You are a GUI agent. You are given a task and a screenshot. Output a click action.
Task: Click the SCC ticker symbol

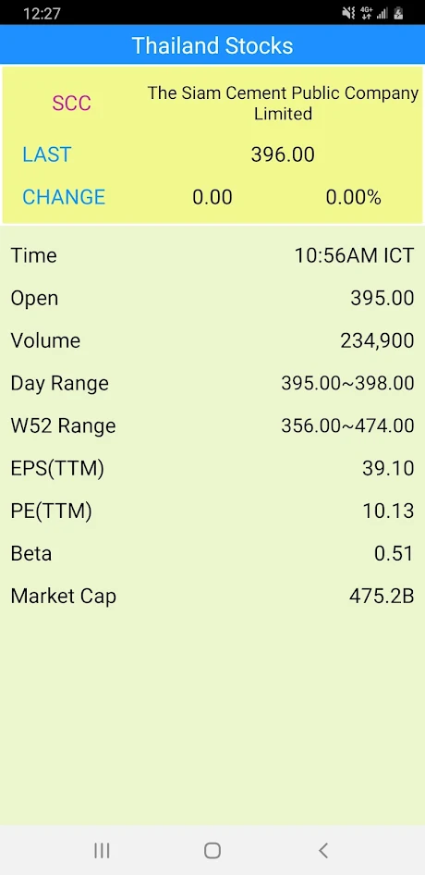pyautogui.click(x=71, y=104)
